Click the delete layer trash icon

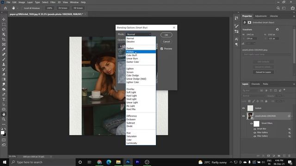pyautogui.click(x=289, y=156)
